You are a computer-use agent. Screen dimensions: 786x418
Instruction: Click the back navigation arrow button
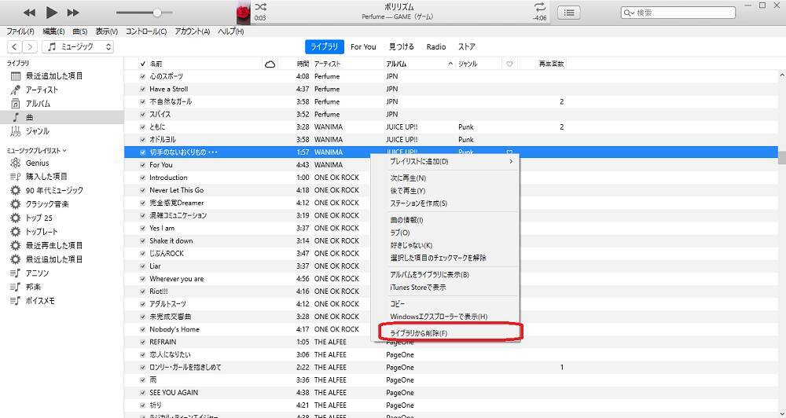[x=14, y=47]
